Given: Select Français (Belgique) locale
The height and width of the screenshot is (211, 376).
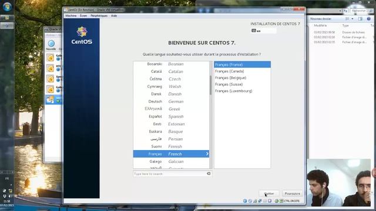Looking at the screenshot, I should point(242,78).
